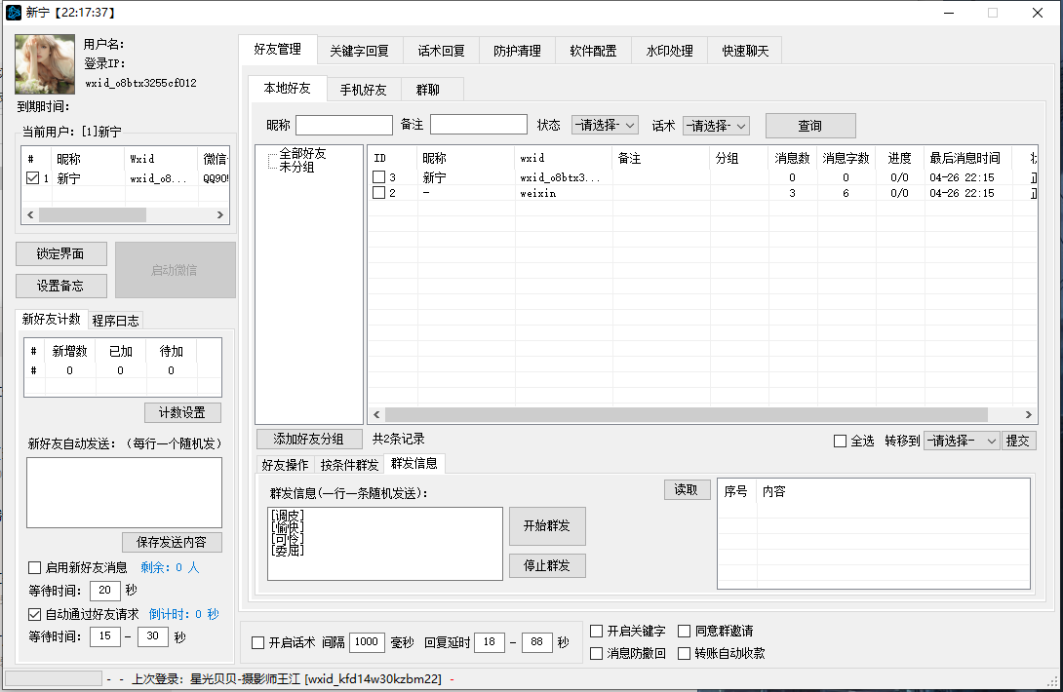Viewport: 1063px width, 692px height.
Task: Click the 提交 button
Action: click(1017, 442)
